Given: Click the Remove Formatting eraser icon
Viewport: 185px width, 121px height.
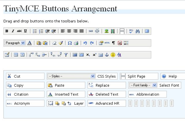Looking at the screenshot, I should pos(55,43).
